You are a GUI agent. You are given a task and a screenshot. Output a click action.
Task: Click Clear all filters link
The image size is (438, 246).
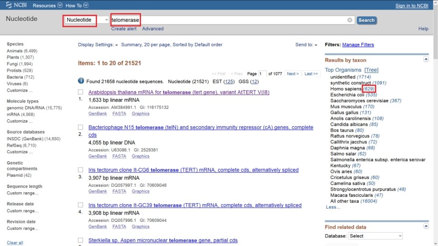15,243
